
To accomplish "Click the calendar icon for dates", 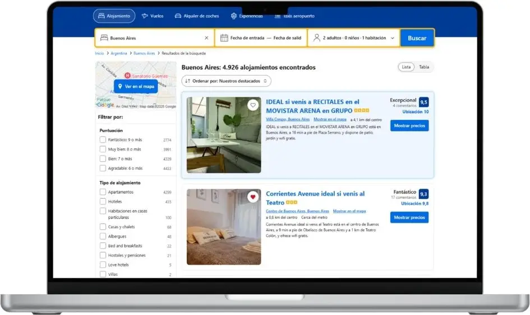I will tap(224, 38).
